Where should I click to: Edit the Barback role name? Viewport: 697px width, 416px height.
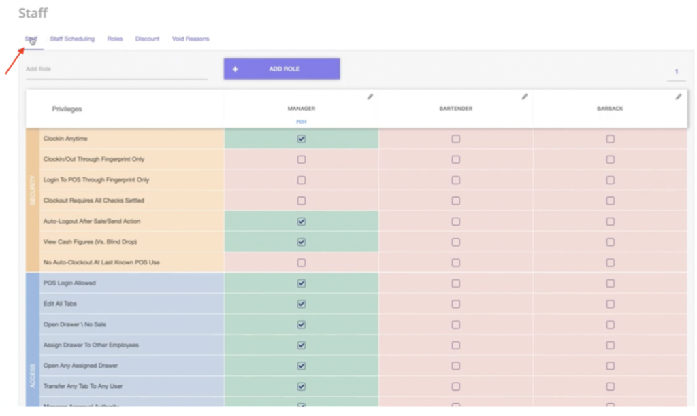click(x=679, y=97)
